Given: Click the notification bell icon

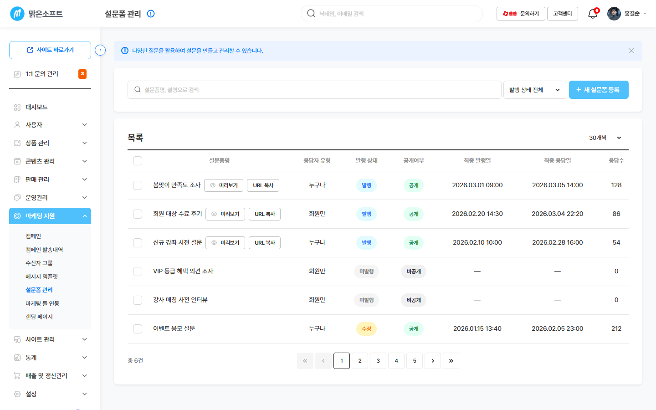Looking at the screenshot, I should 592,14.
